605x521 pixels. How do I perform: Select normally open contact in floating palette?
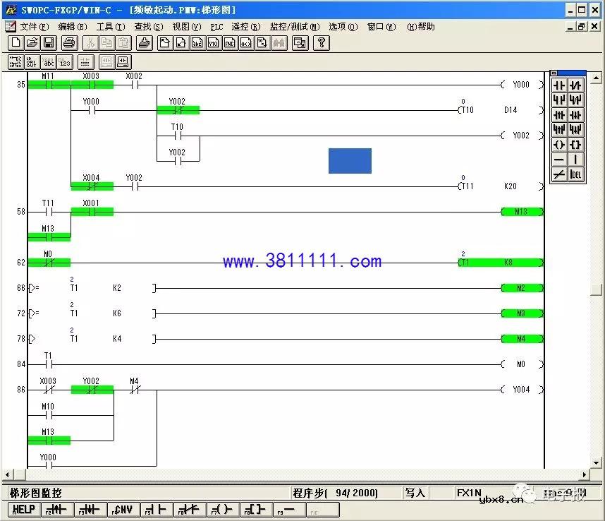click(x=559, y=85)
